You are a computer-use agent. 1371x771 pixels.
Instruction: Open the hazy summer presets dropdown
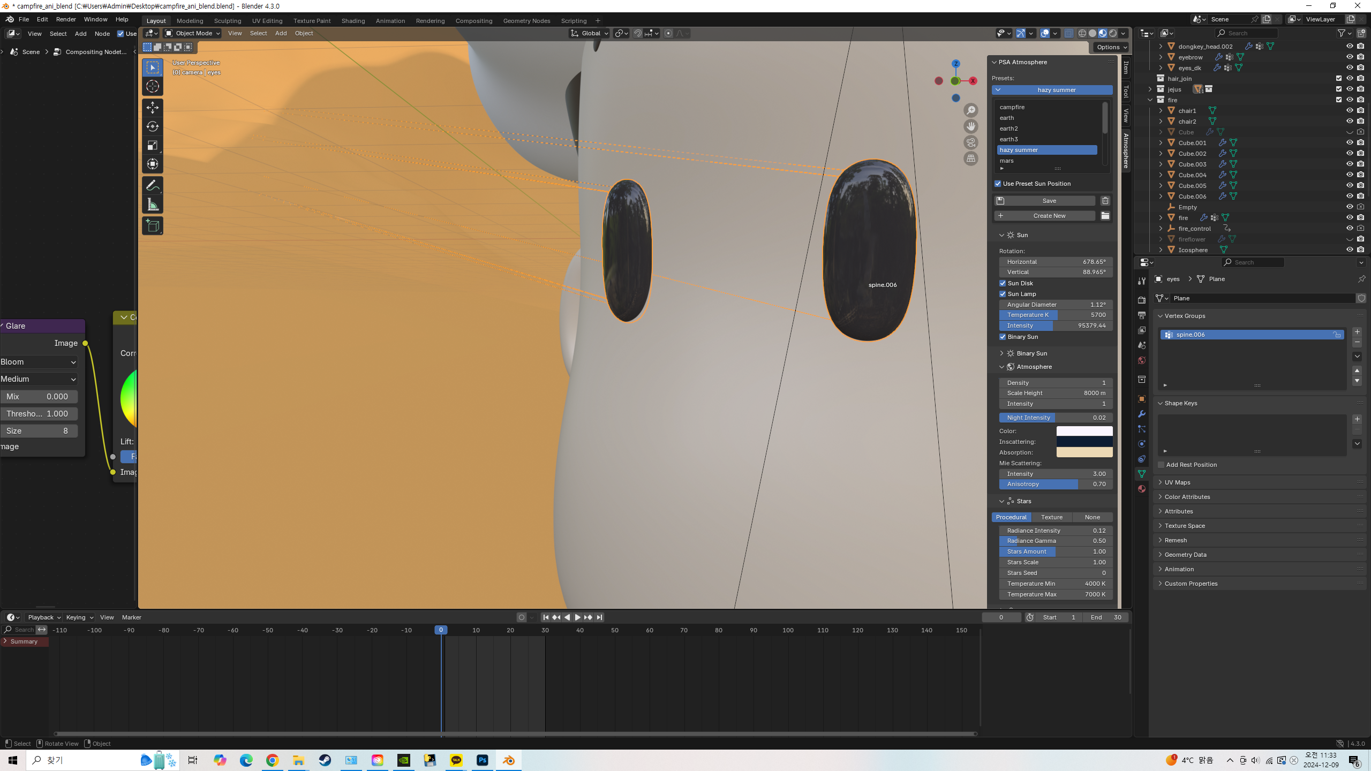click(1052, 90)
